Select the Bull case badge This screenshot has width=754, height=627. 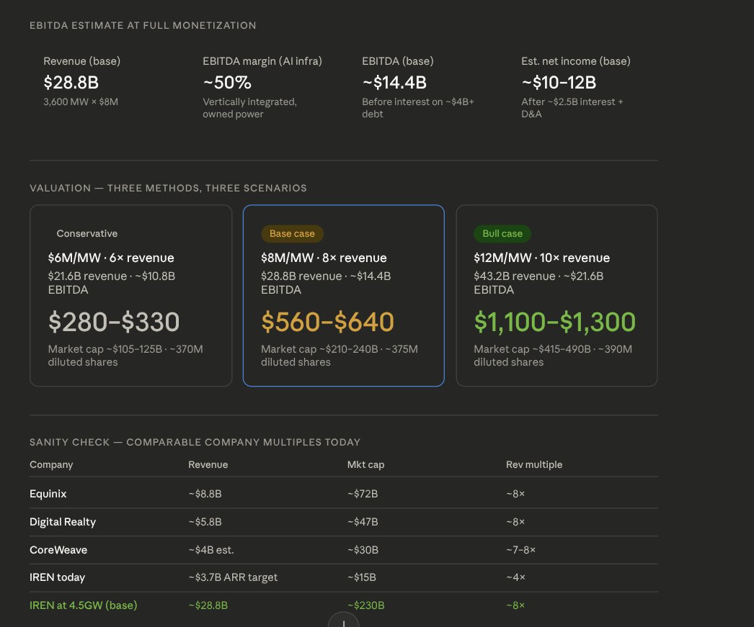502,234
